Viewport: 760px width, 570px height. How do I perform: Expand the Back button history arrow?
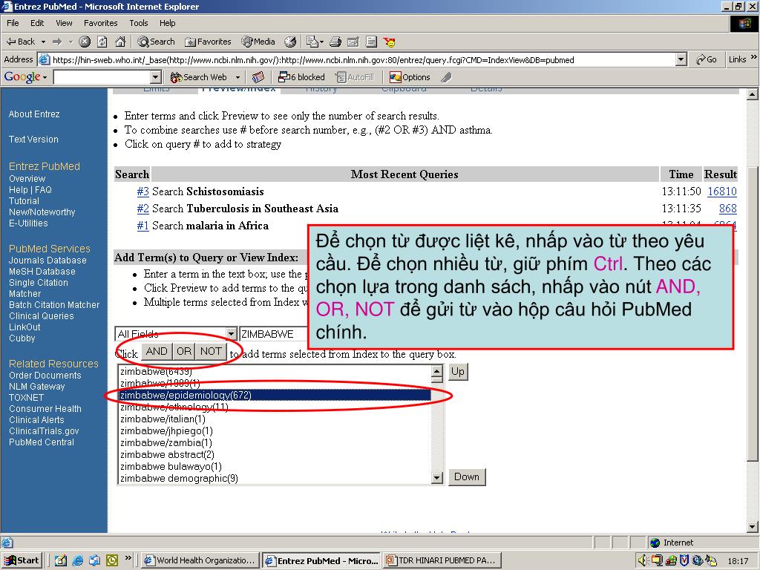coord(43,42)
